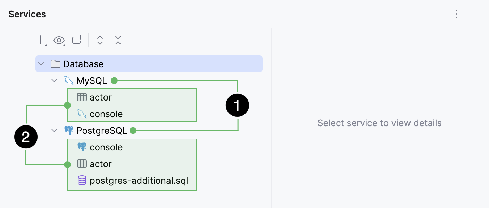The height and width of the screenshot is (208, 489).
Task: Toggle the MySQL group status dot
Action: [x=115, y=80]
